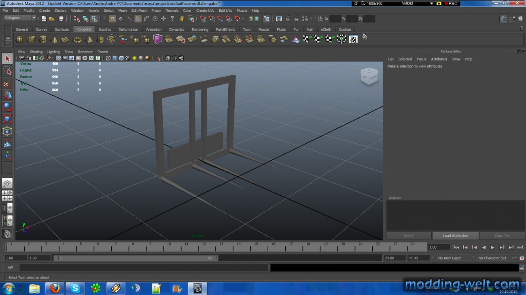Toggle select by object type mode
The height and width of the screenshot is (295, 526).
click(x=85, y=19)
